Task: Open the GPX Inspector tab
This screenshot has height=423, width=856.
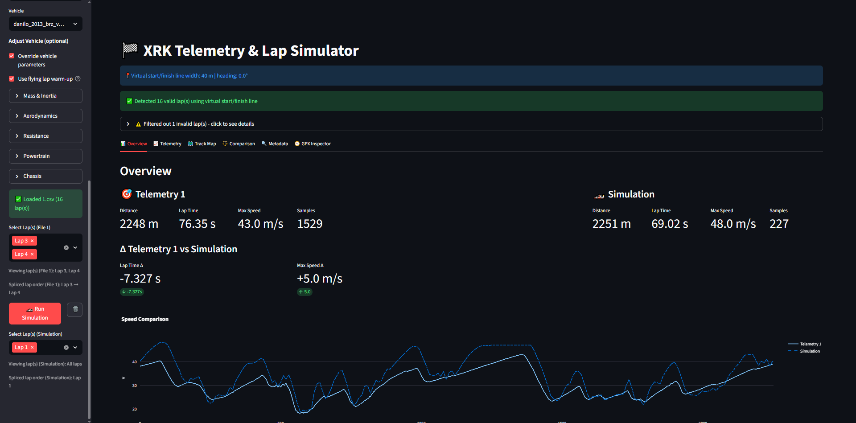Action: click(313, 144)
